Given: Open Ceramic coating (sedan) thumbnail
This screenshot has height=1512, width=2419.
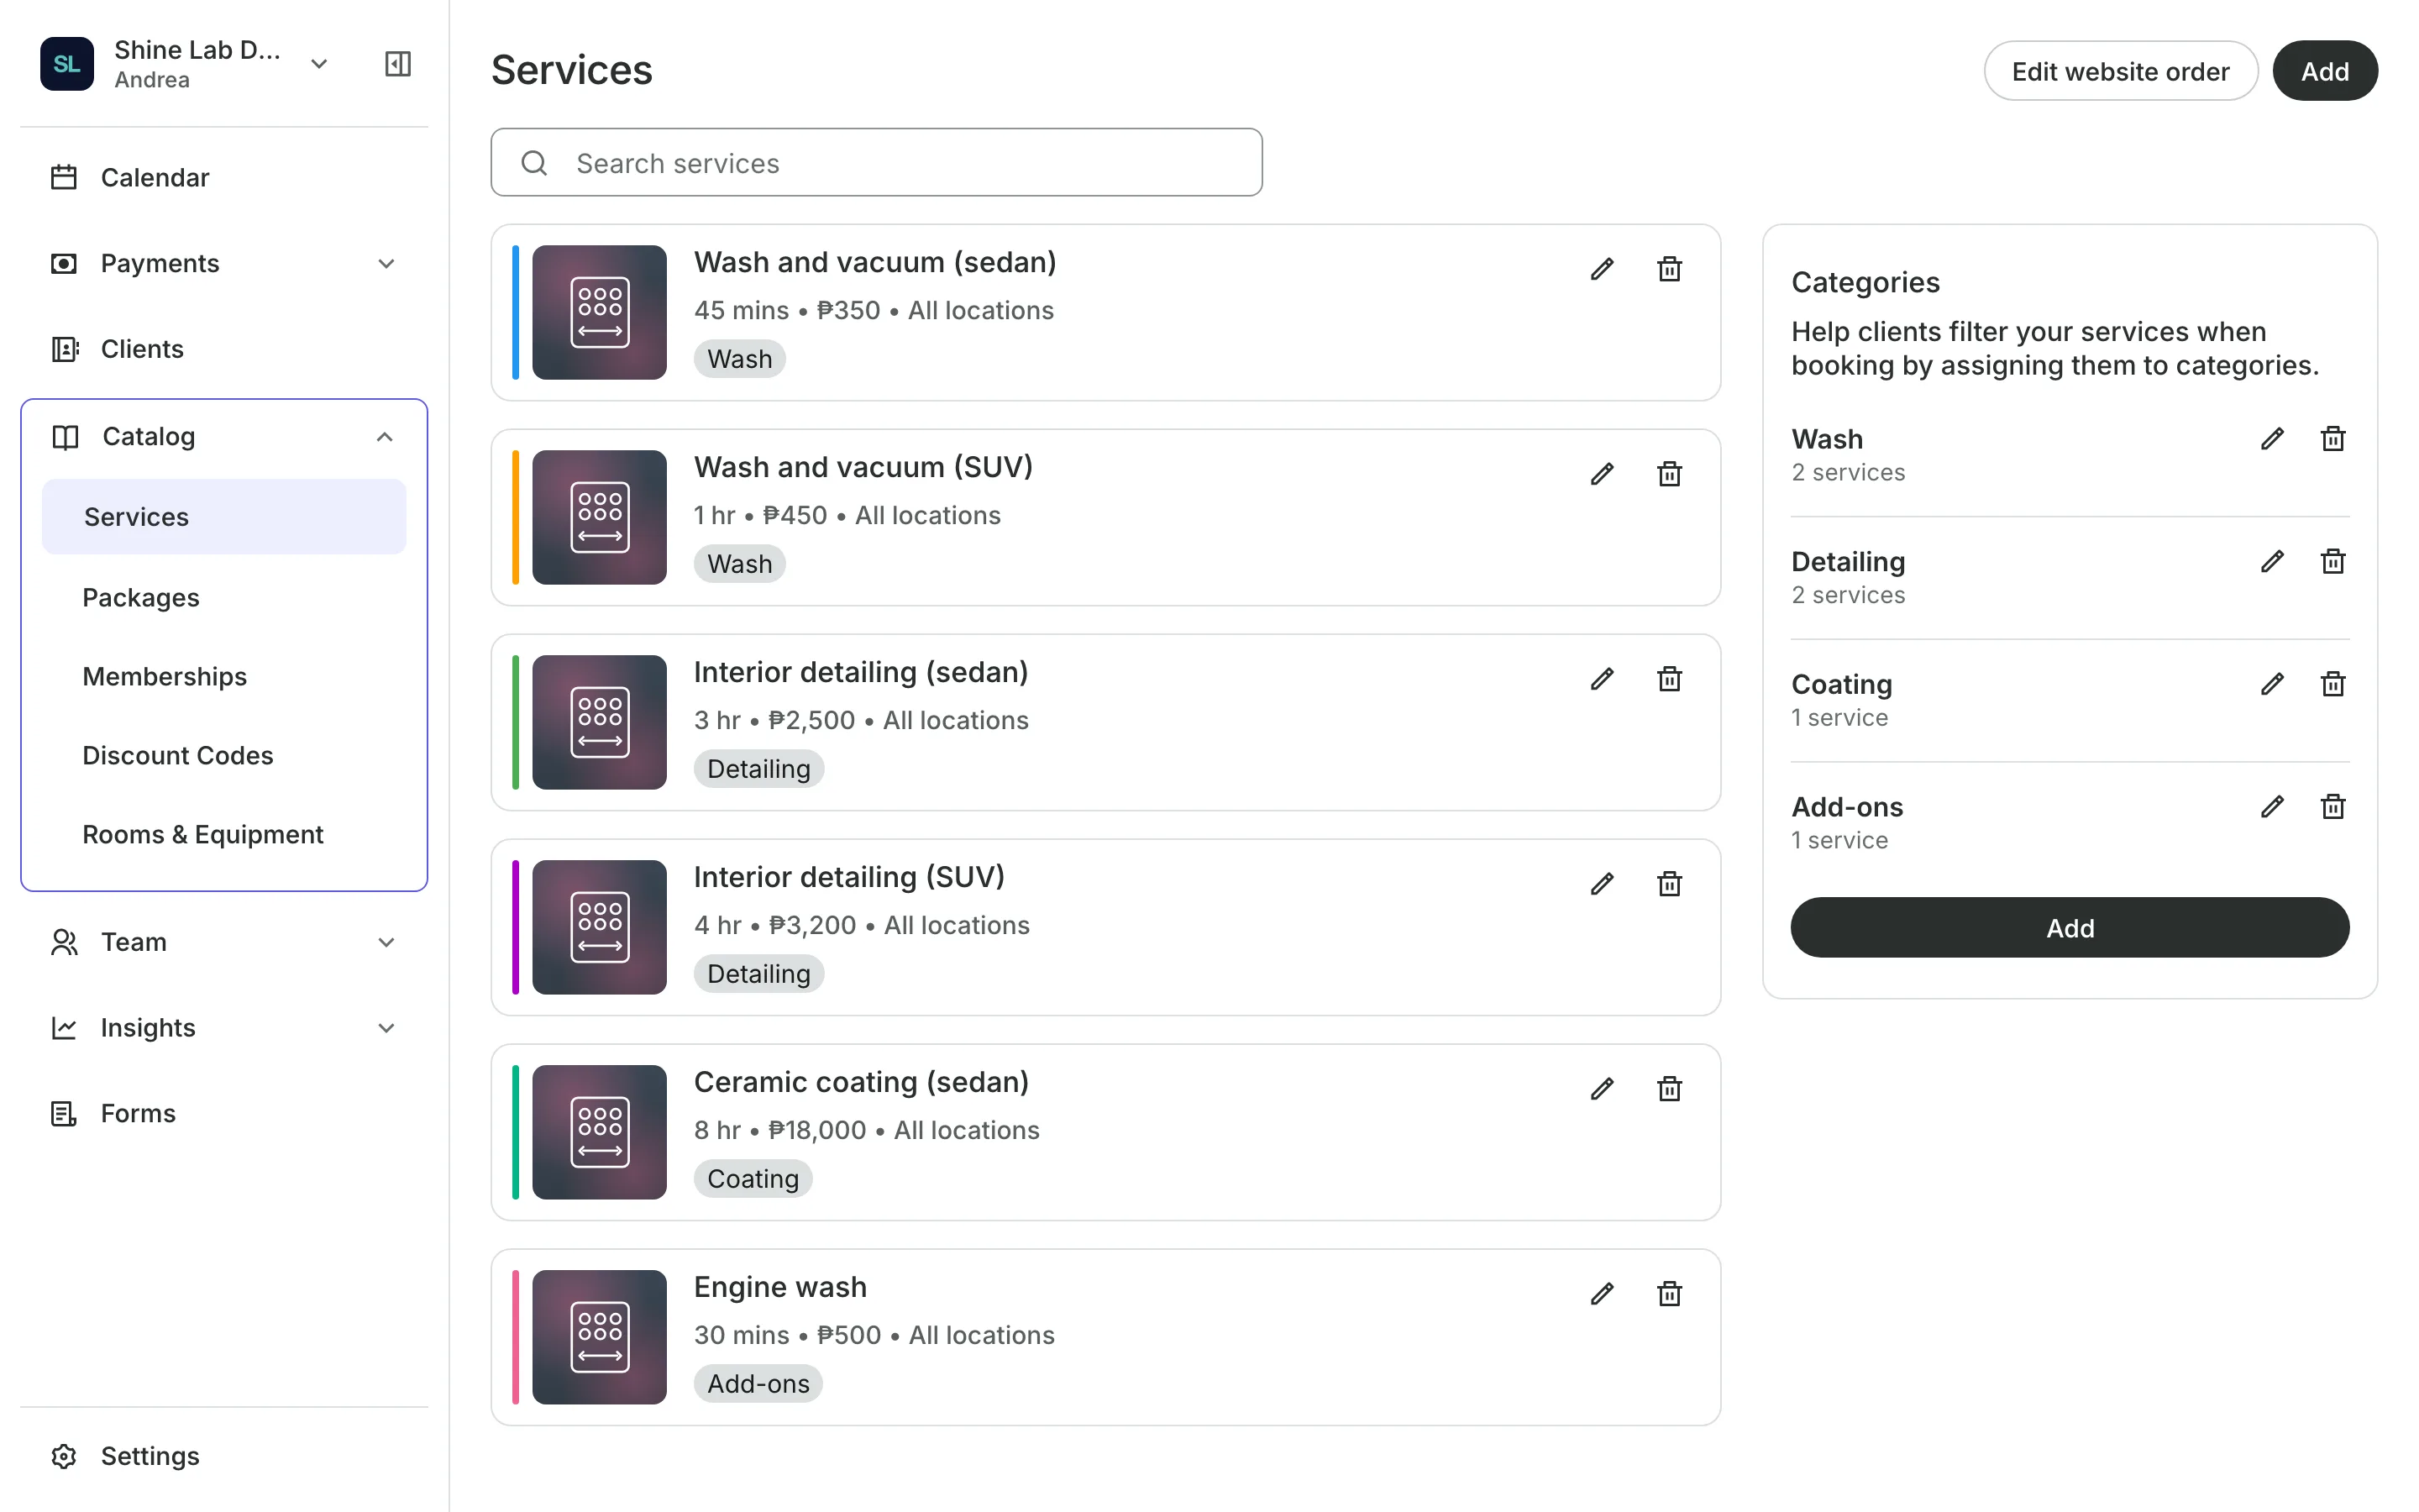Looking at the screenshot, I should pos(599,1133).
